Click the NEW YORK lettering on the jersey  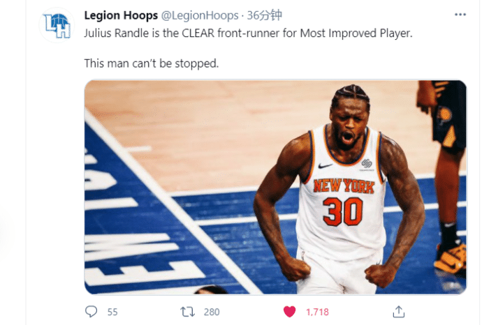pos(344,186)
